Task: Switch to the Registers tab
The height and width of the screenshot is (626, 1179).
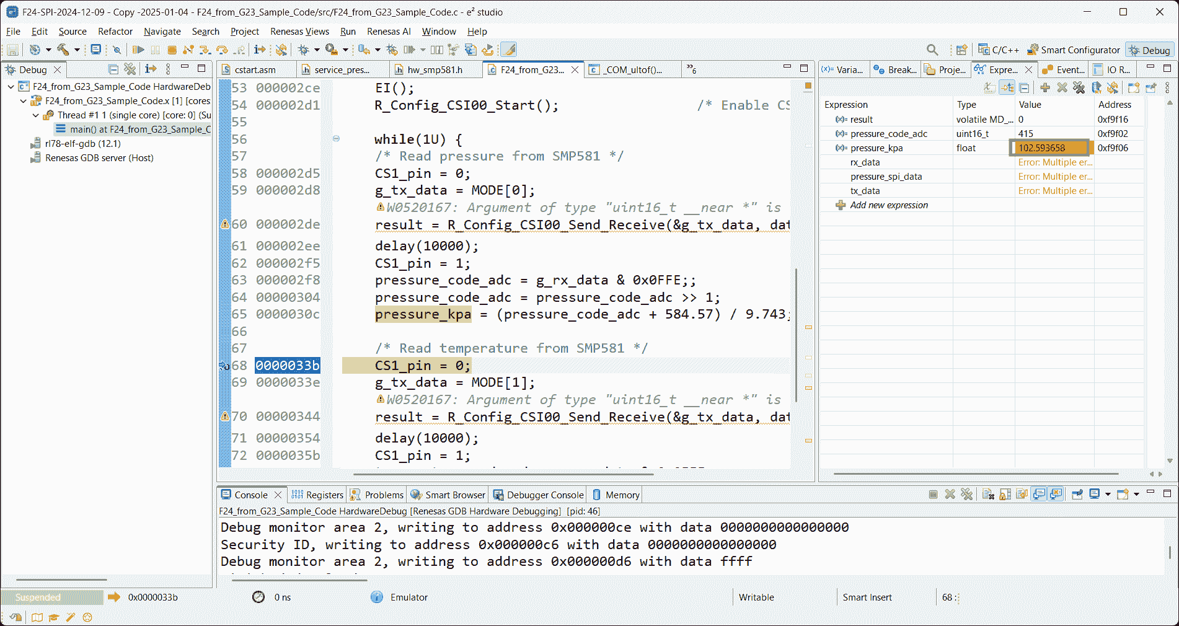Action: click(317, 495)
